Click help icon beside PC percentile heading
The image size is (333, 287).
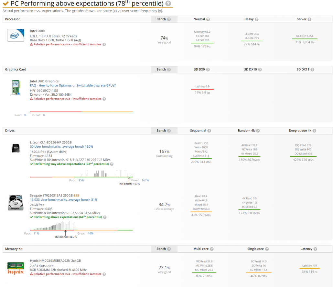point(168,4)
